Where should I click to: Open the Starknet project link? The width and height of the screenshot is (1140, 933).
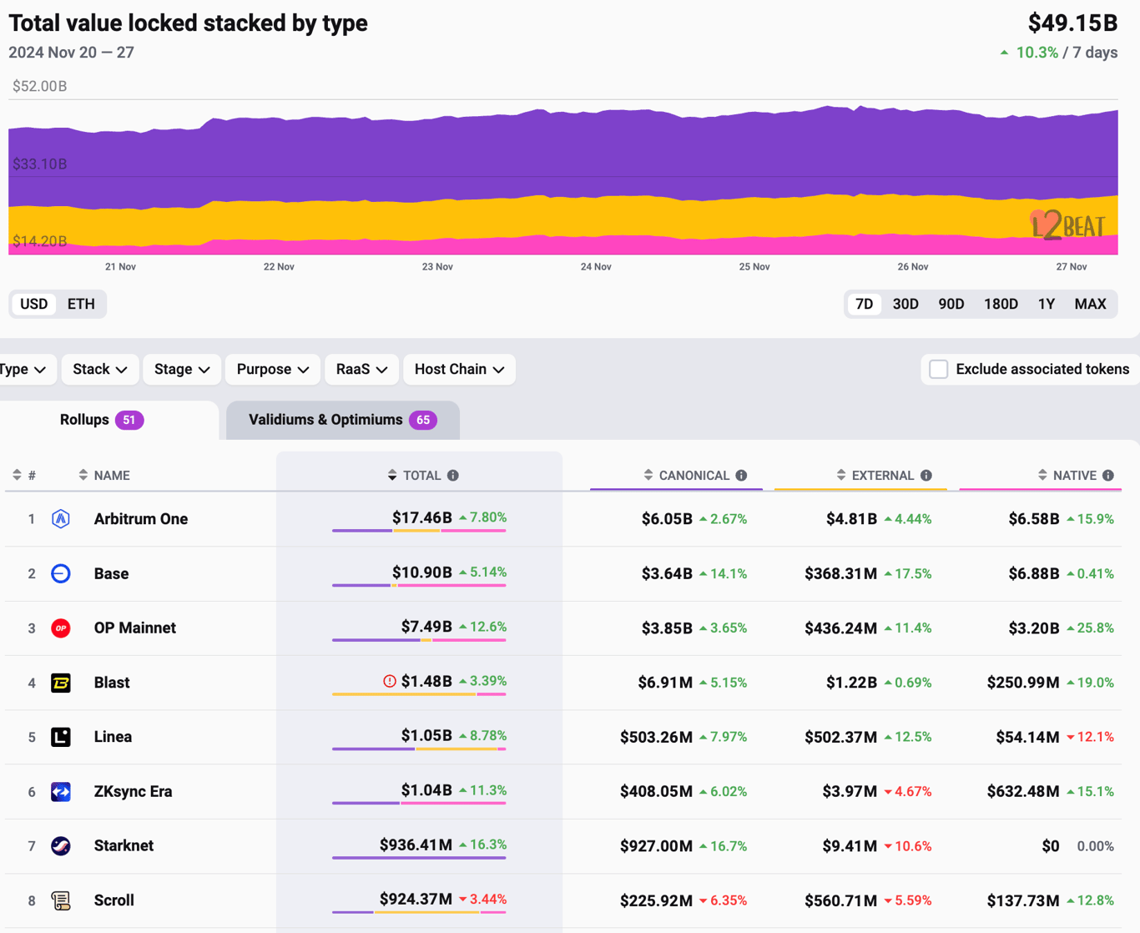click(x=124, y=846)
